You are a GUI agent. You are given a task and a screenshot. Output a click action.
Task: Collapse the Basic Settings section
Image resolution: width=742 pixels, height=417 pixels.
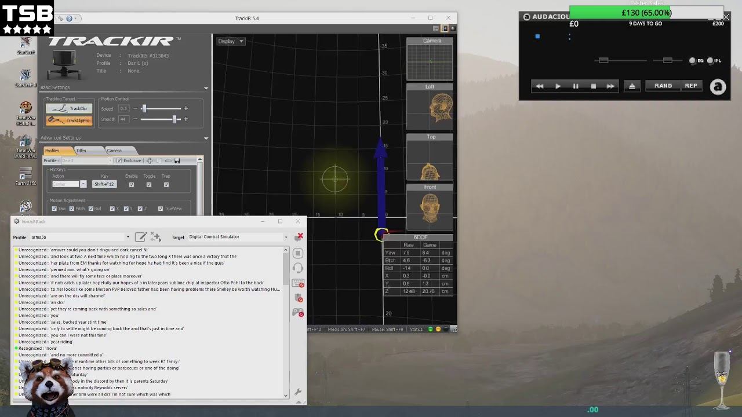click(x=206, y=88)
